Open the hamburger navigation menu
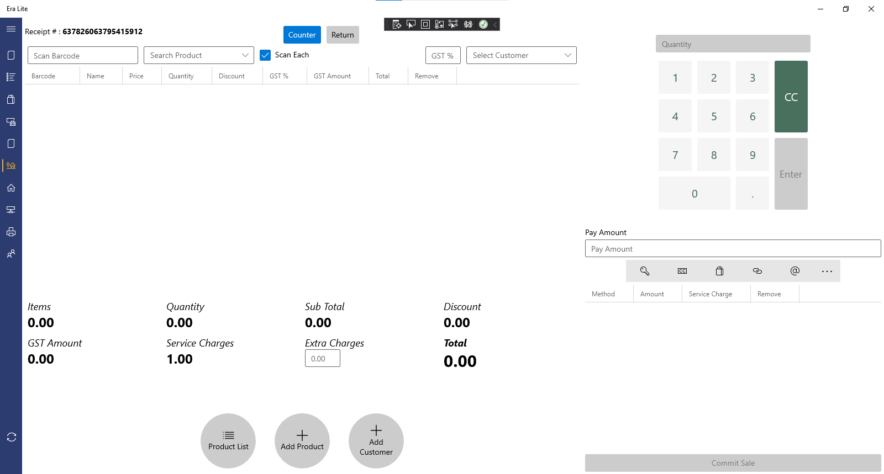 (x=11, y=29)
